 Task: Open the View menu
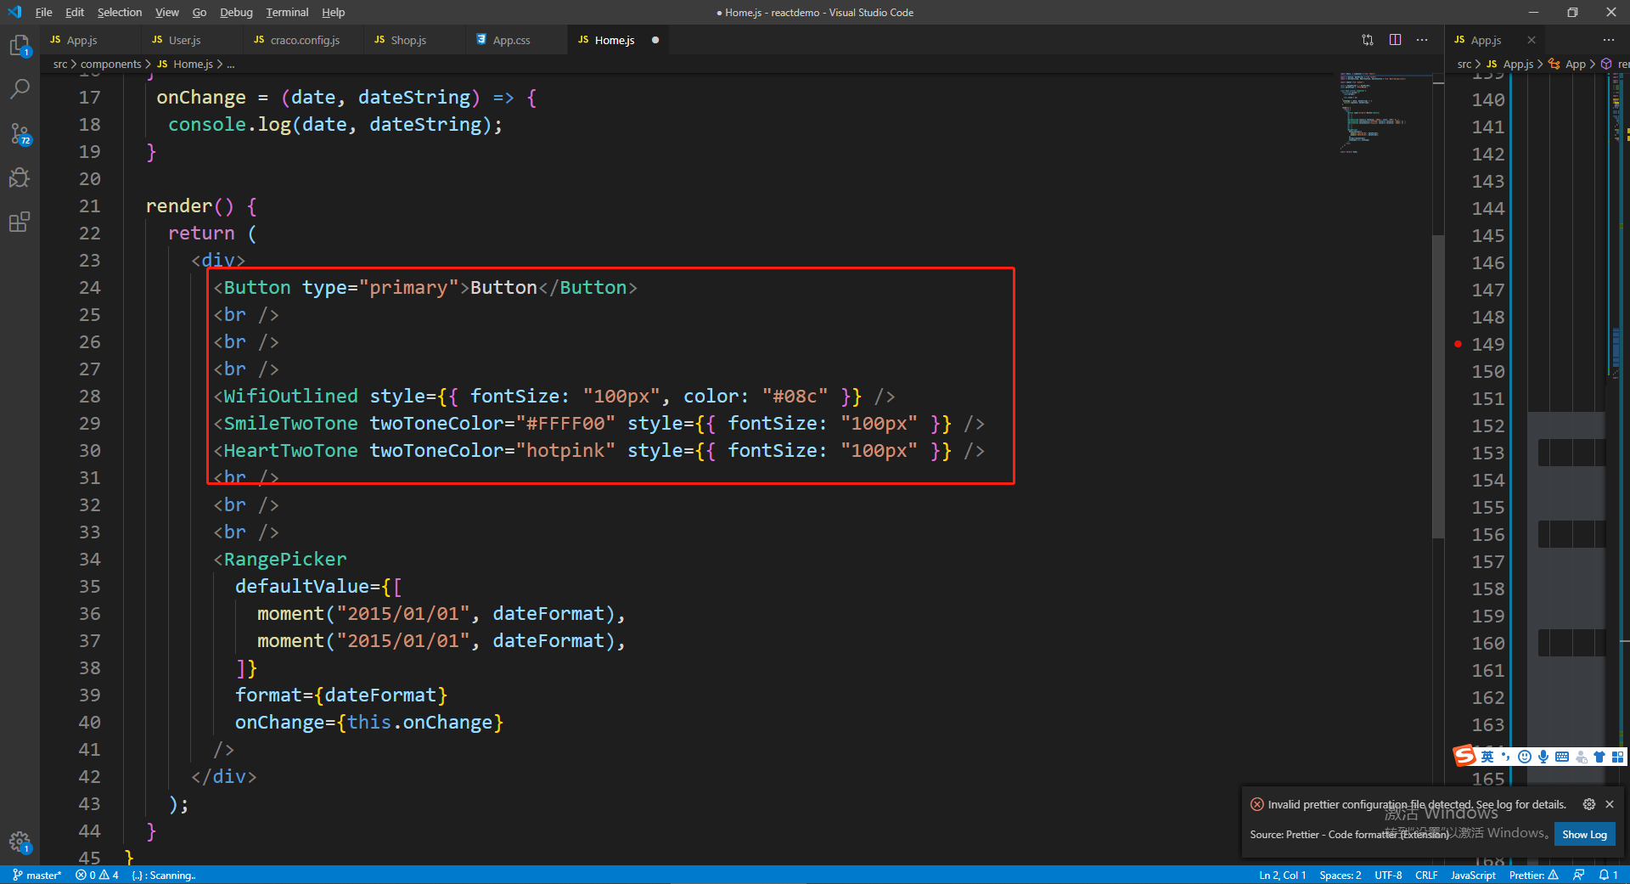coord(167,12)
